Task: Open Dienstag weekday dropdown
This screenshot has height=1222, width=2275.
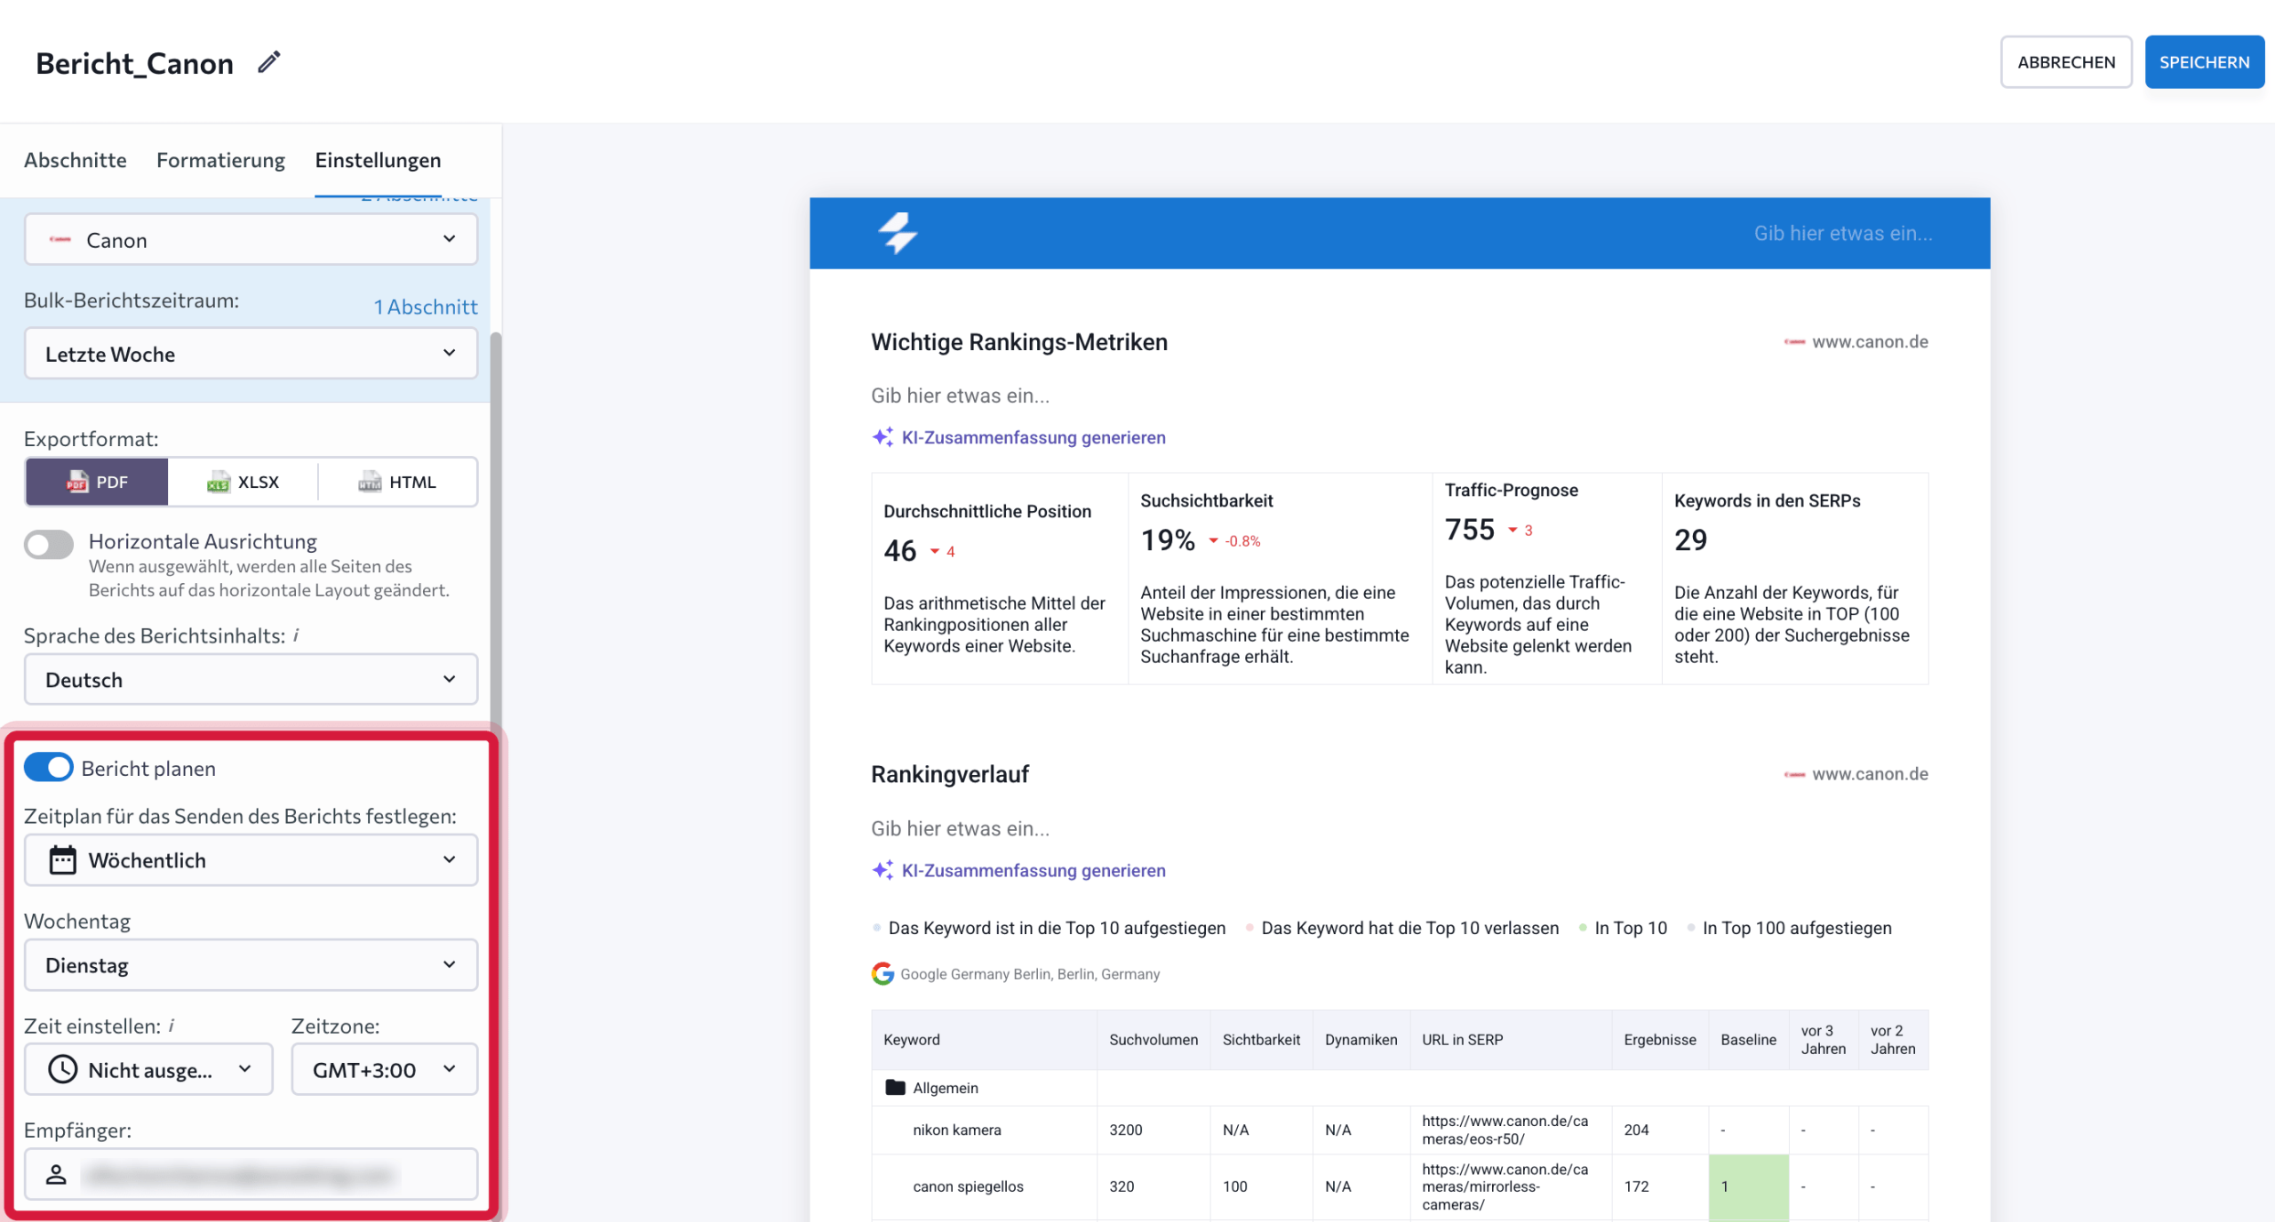Action: click(x=251, y=965)
